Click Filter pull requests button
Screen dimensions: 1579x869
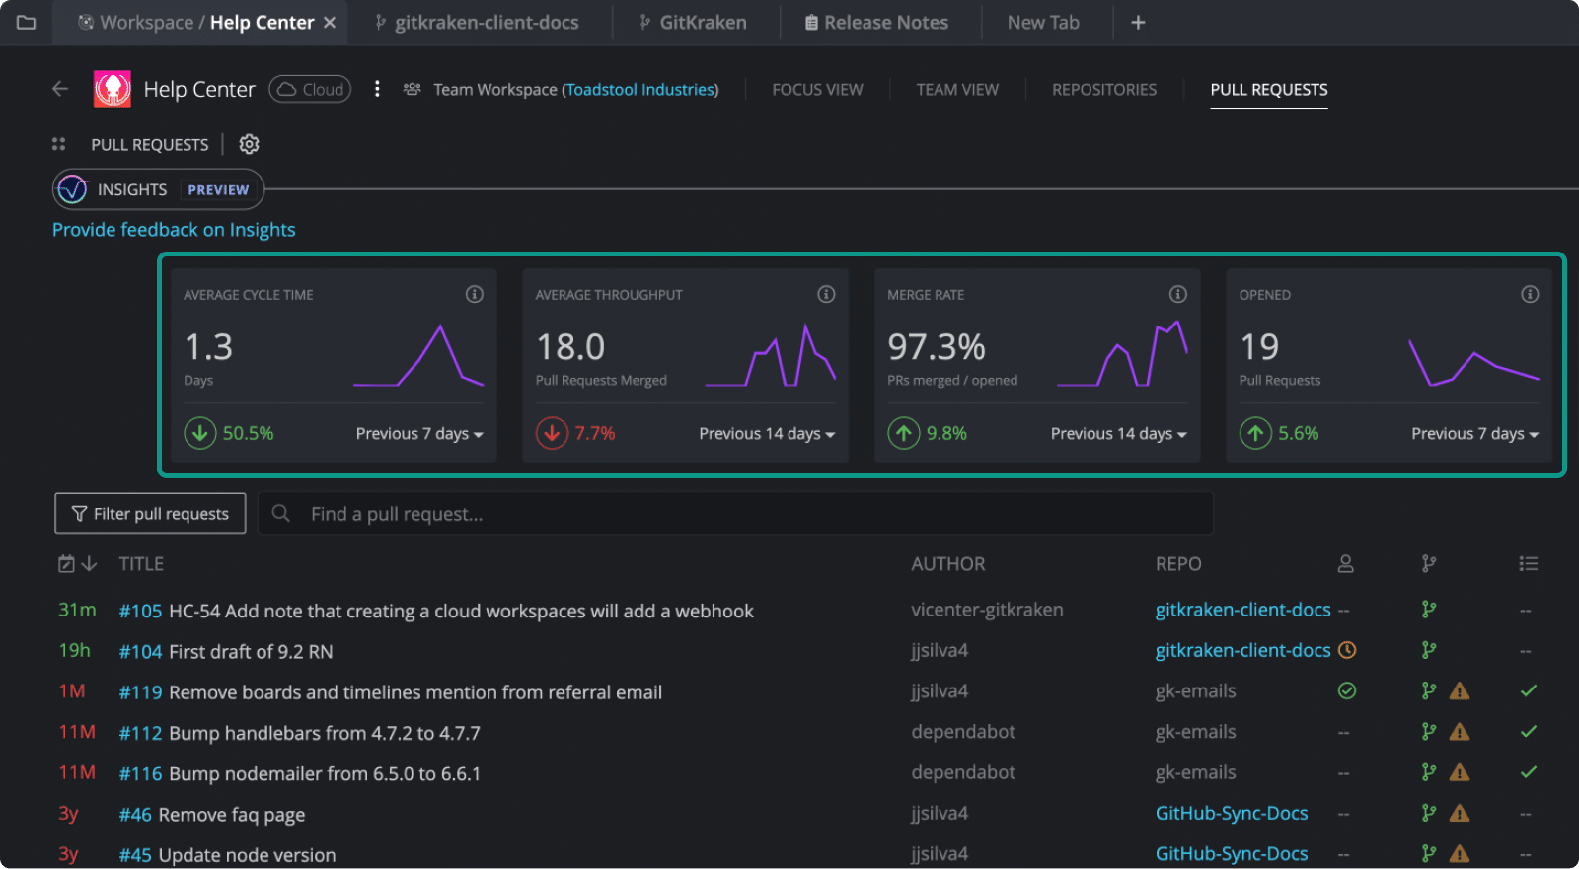coord(150,513)
